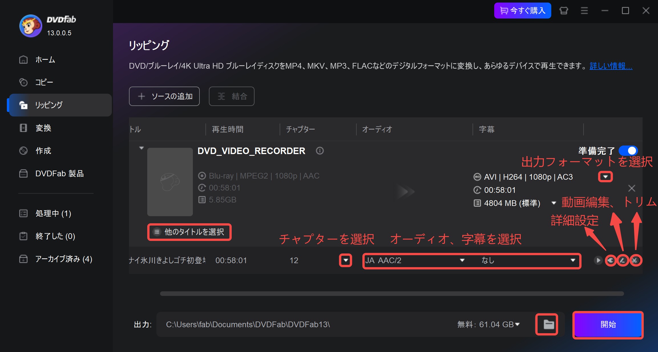658x352 pixels.
Task: Open the skin/theme shirt icon
Action: coord(564,11)
